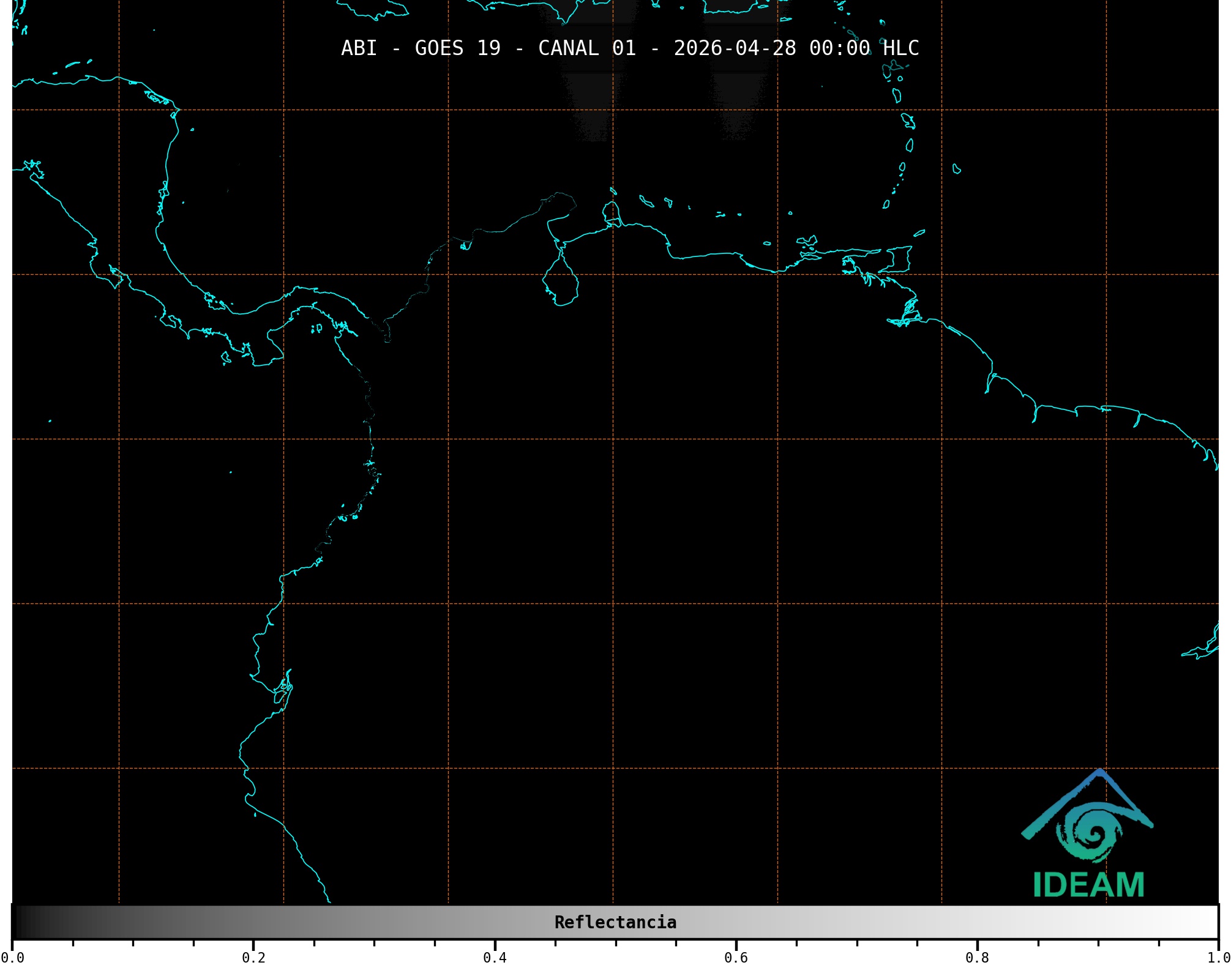Click the 0.6 tick label on the colorbar
Image resolution: width=1231 pixels, height=965 pixels.
tap(736, 958)
